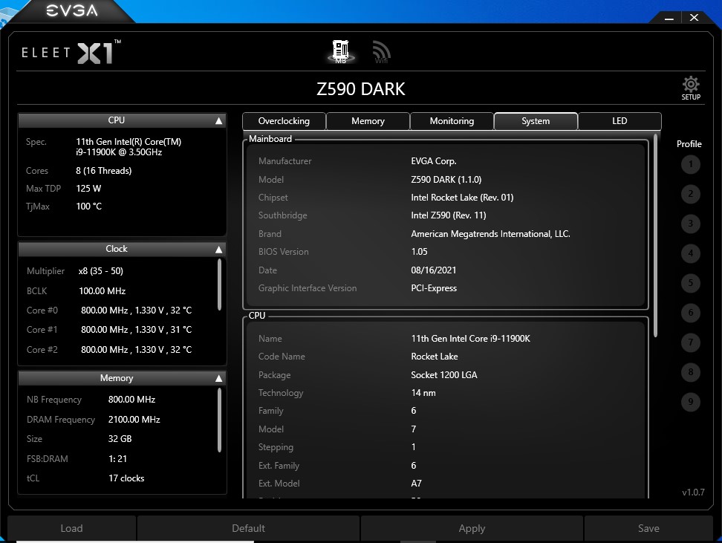This screenshot has height=543, width=722.
Task: Click the 'Z590 DARK (1.1.0)' model value
Action: pyautogui.click(x=446, y=180)
